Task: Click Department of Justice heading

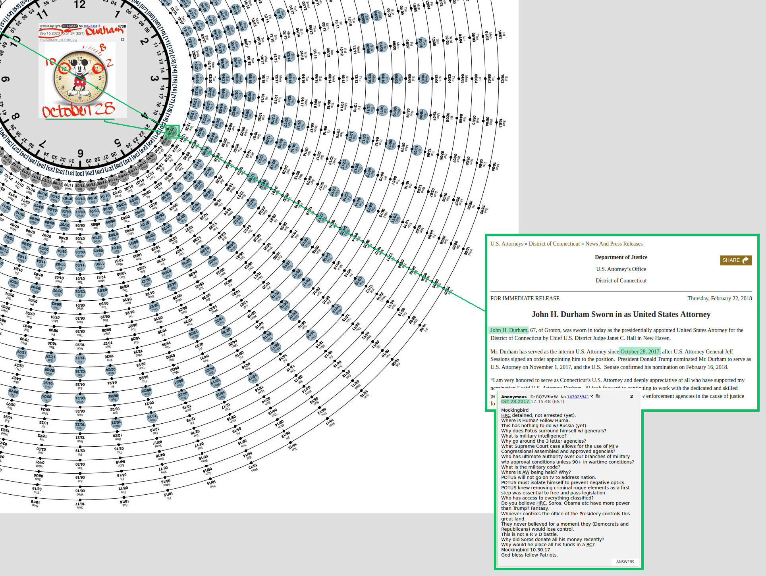Action: pos(621,257)
